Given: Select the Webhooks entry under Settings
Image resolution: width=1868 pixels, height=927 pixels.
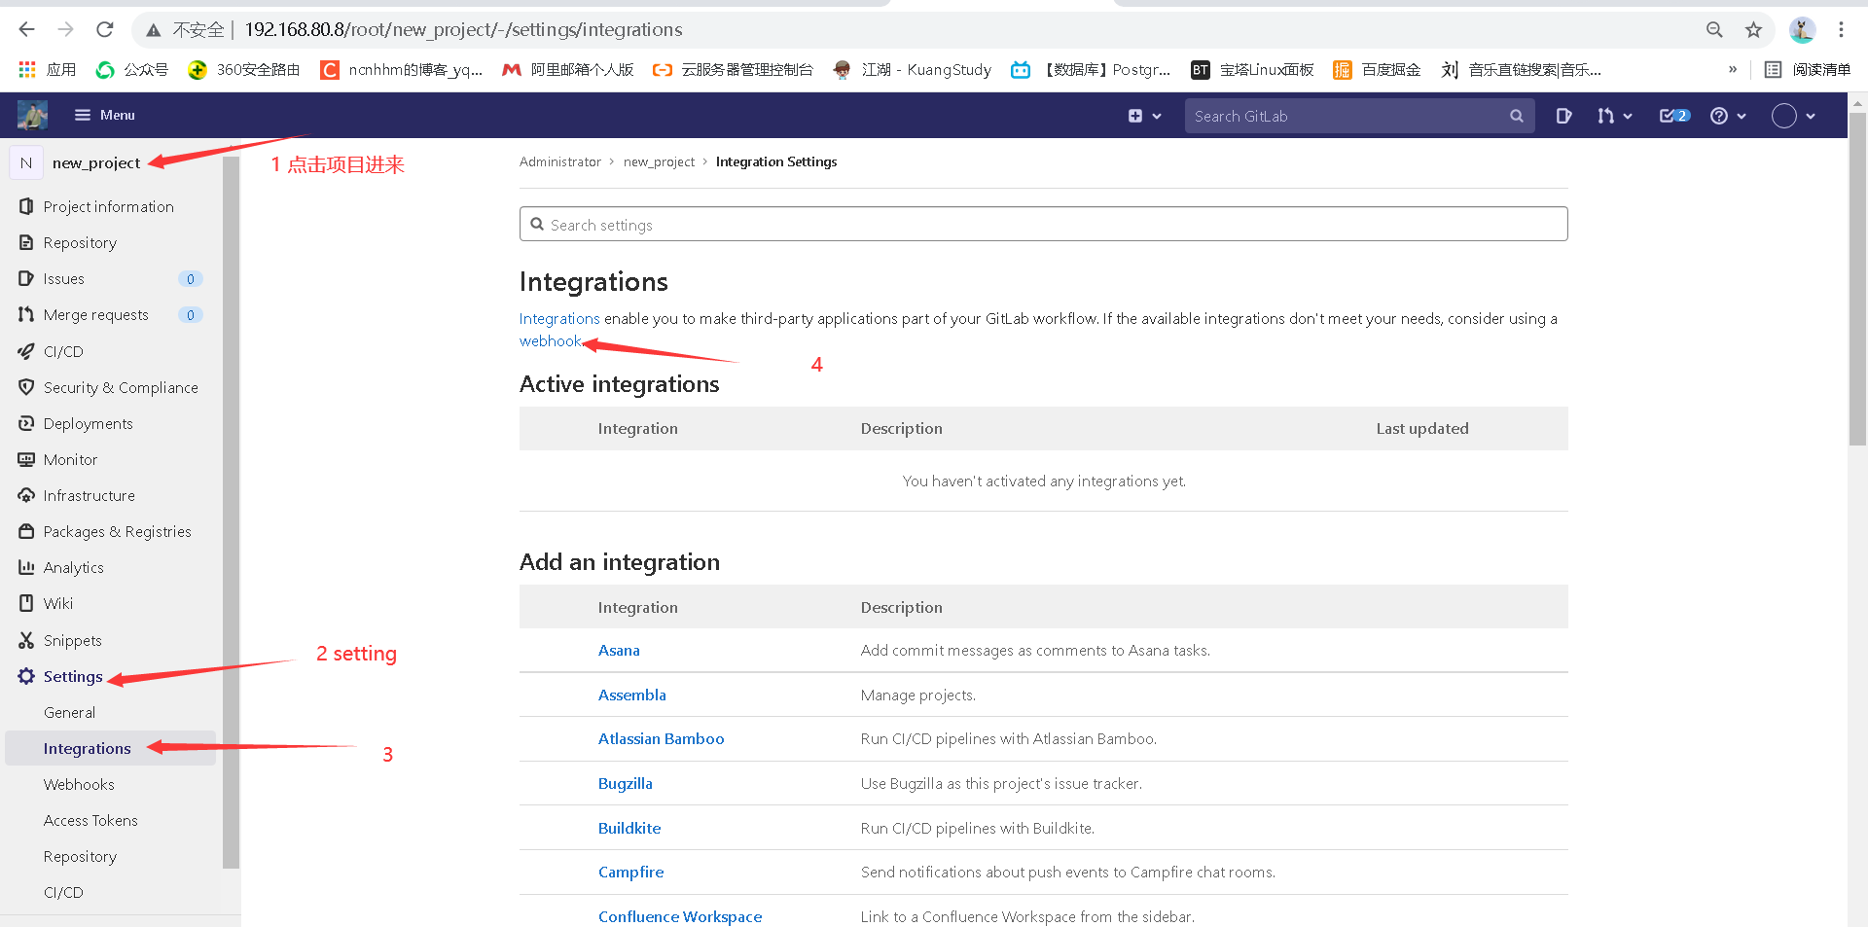Looking at the screenshot, I should tap(79, 784).
